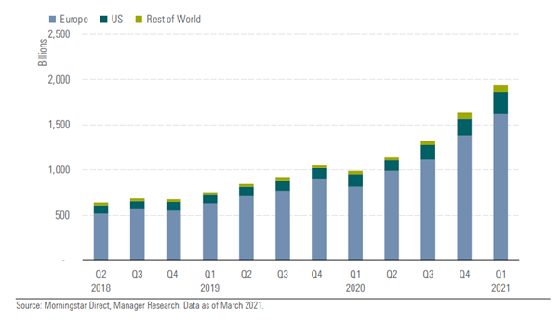Click the Europe legend color swatch
Viewport: 560px width, 335px height.
click(52, 20)
